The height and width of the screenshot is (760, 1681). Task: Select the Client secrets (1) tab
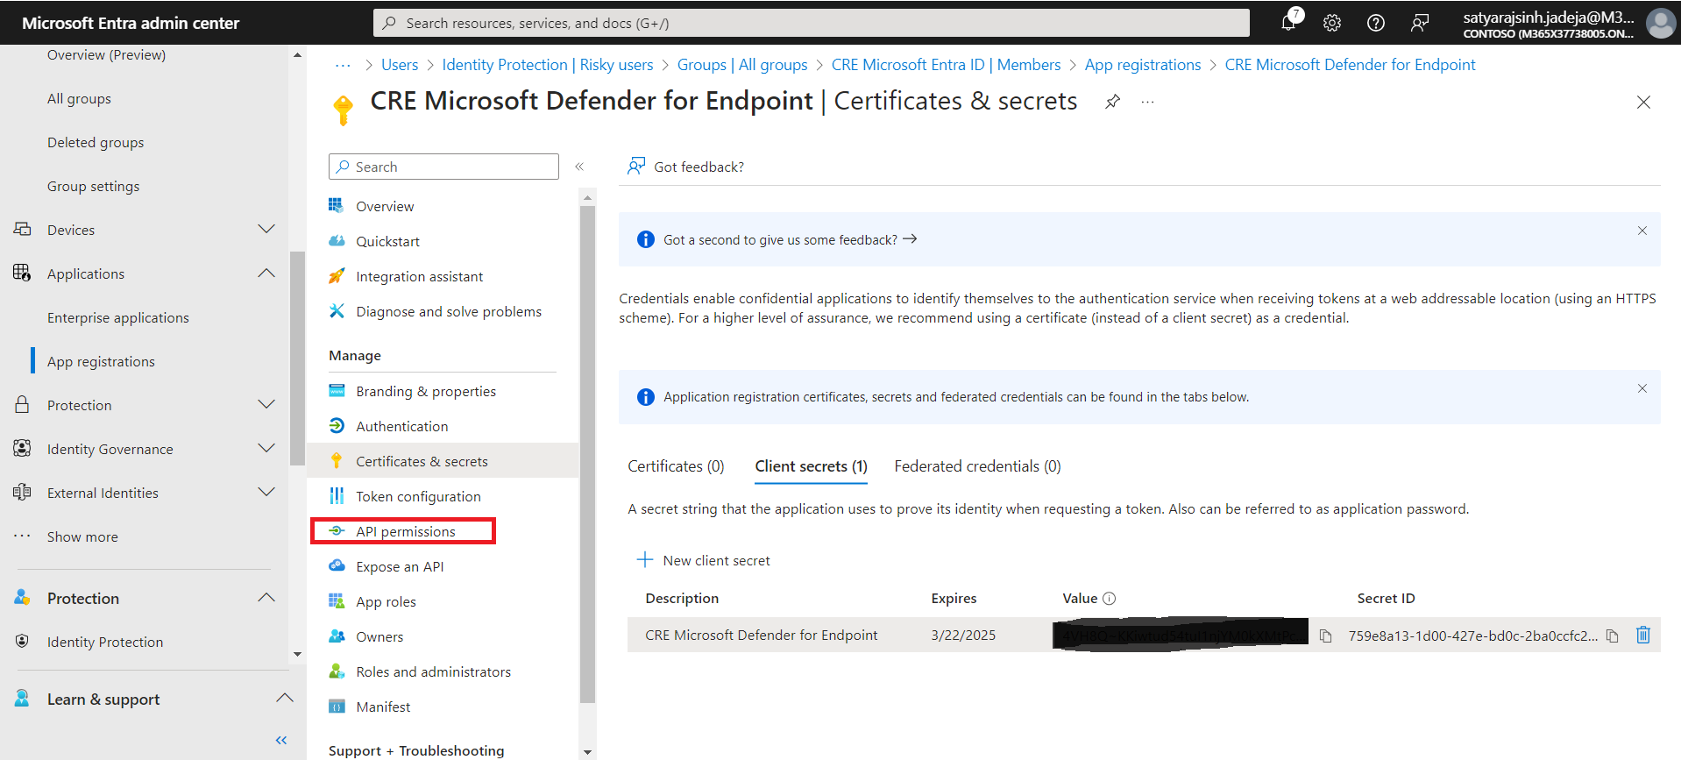(x=811, y=466)
